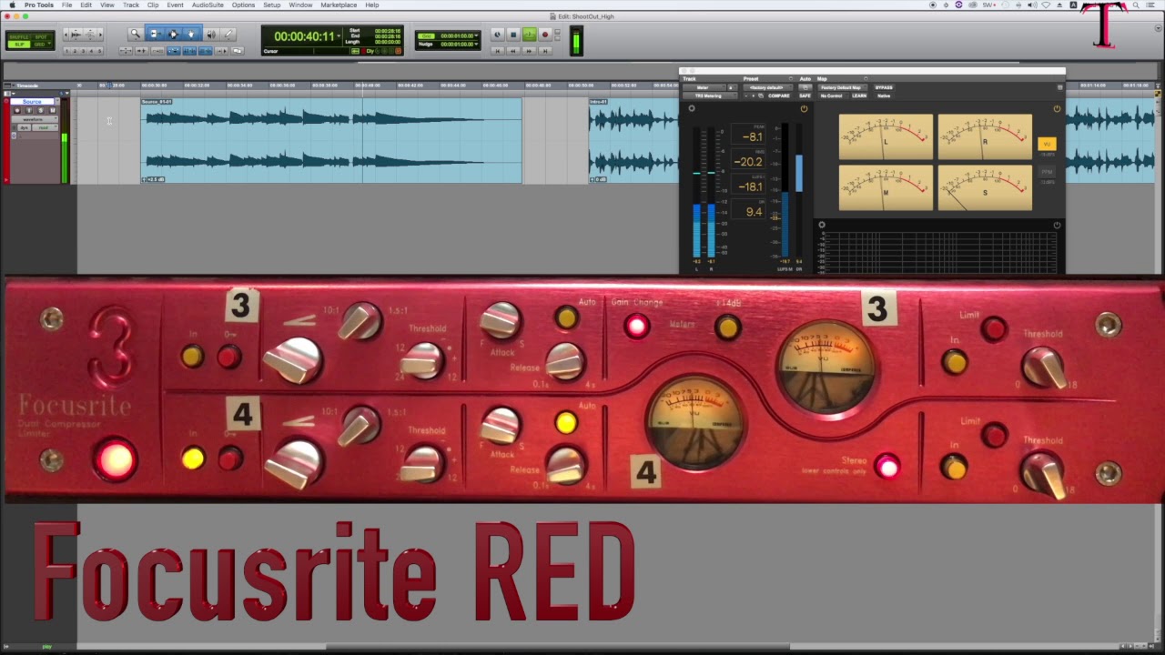
Task: Open TR5 Metering plug-in dropdown
Action: pyautogui.click(x=709, y=96)
